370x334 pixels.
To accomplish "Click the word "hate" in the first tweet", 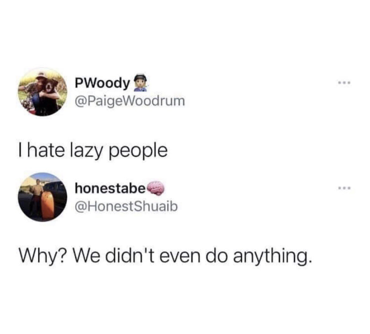I will click(x=46, y=150).
